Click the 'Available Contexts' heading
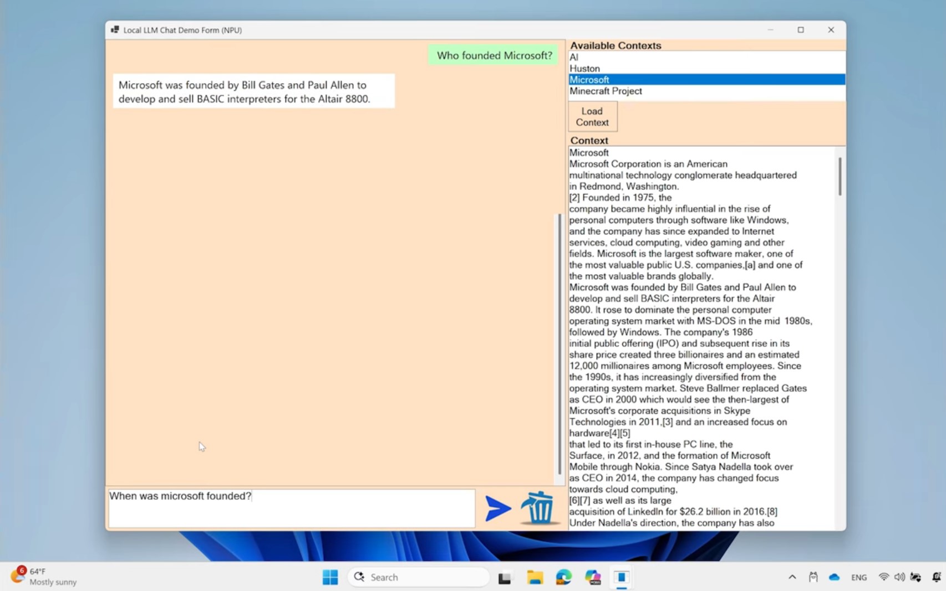This screenshot has width=946, height=591. (616, 45)
